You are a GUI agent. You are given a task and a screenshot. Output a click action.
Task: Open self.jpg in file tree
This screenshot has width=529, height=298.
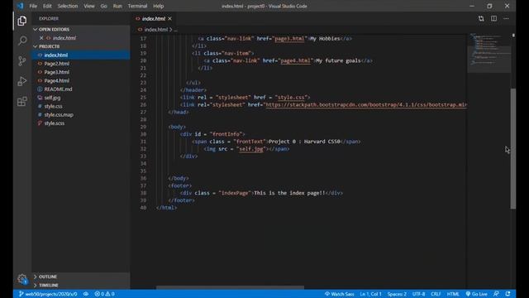(x=52, y=98)
